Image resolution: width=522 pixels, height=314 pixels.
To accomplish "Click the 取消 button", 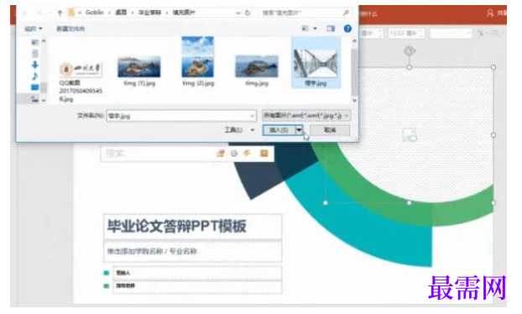I will pyautogui.click(x=330, y=130).
